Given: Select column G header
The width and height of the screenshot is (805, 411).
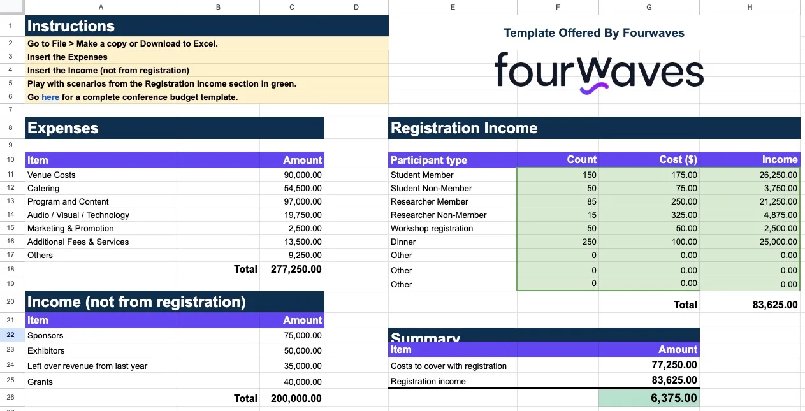Looking at the screenshot, I should [x=649, y=7].
